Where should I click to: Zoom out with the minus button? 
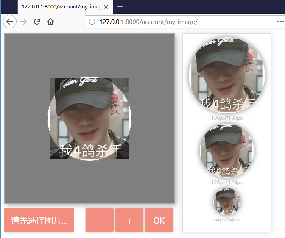point(100,220)
